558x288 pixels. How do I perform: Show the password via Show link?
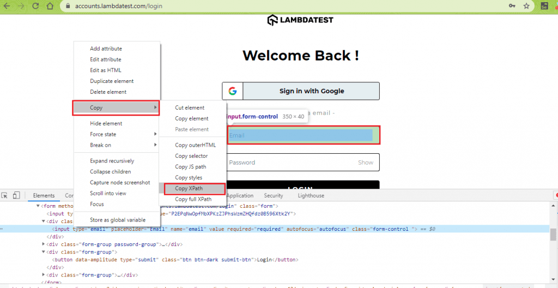click(x=366, y=163)
